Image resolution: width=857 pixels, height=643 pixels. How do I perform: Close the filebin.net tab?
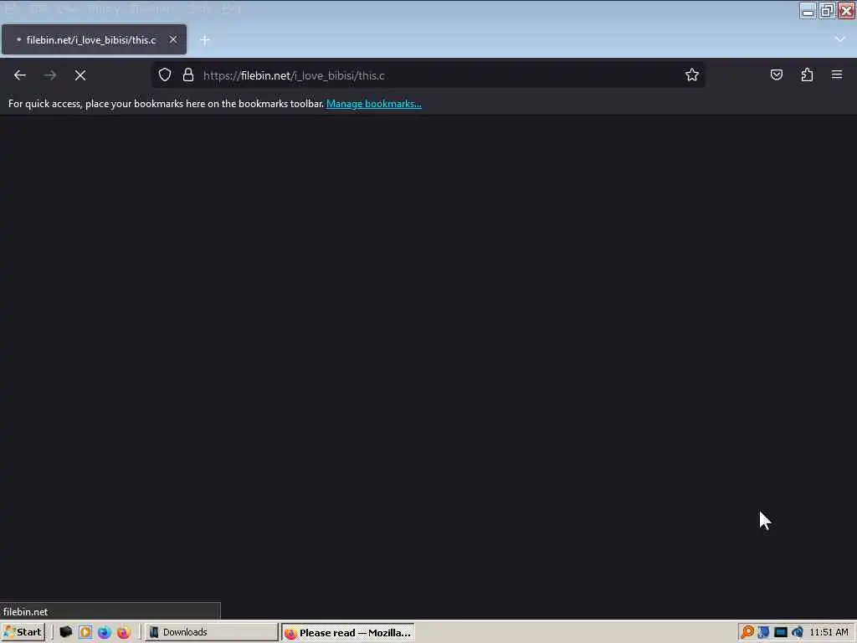pyautogui.click(x=172, y=39)
